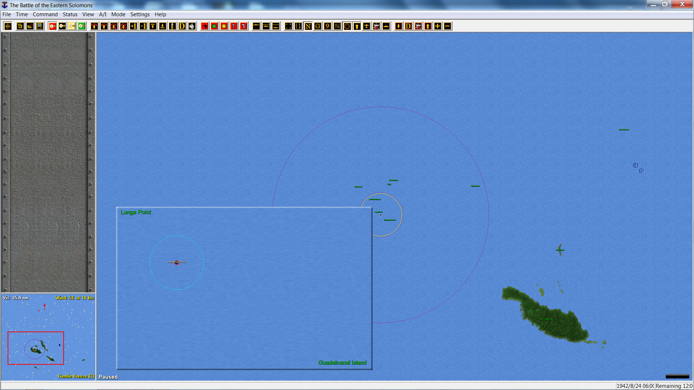This screenshot has width=694, height=390.
Task: Open the Command menu
Action: pos(45,14)
